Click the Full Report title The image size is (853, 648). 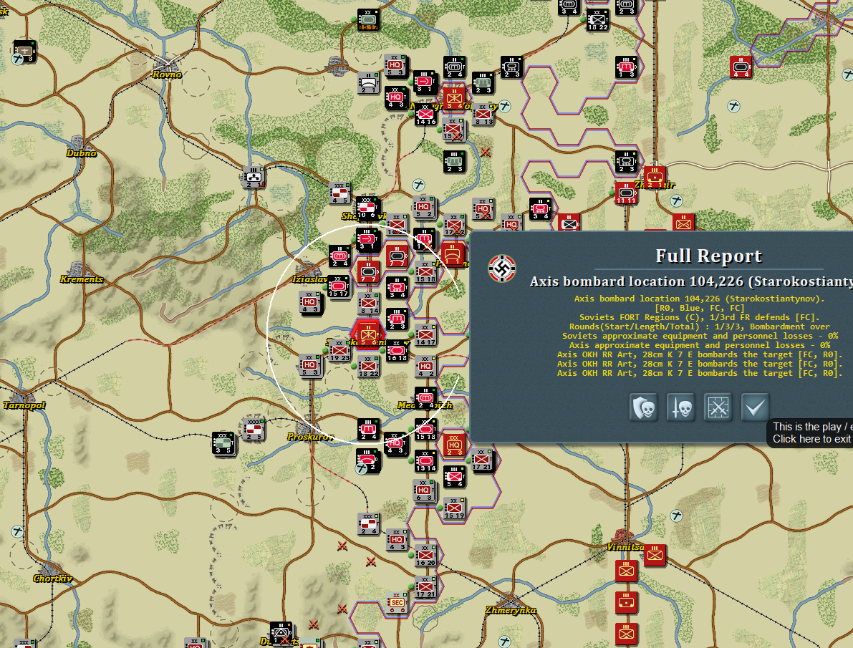click(x=708, y=256)
